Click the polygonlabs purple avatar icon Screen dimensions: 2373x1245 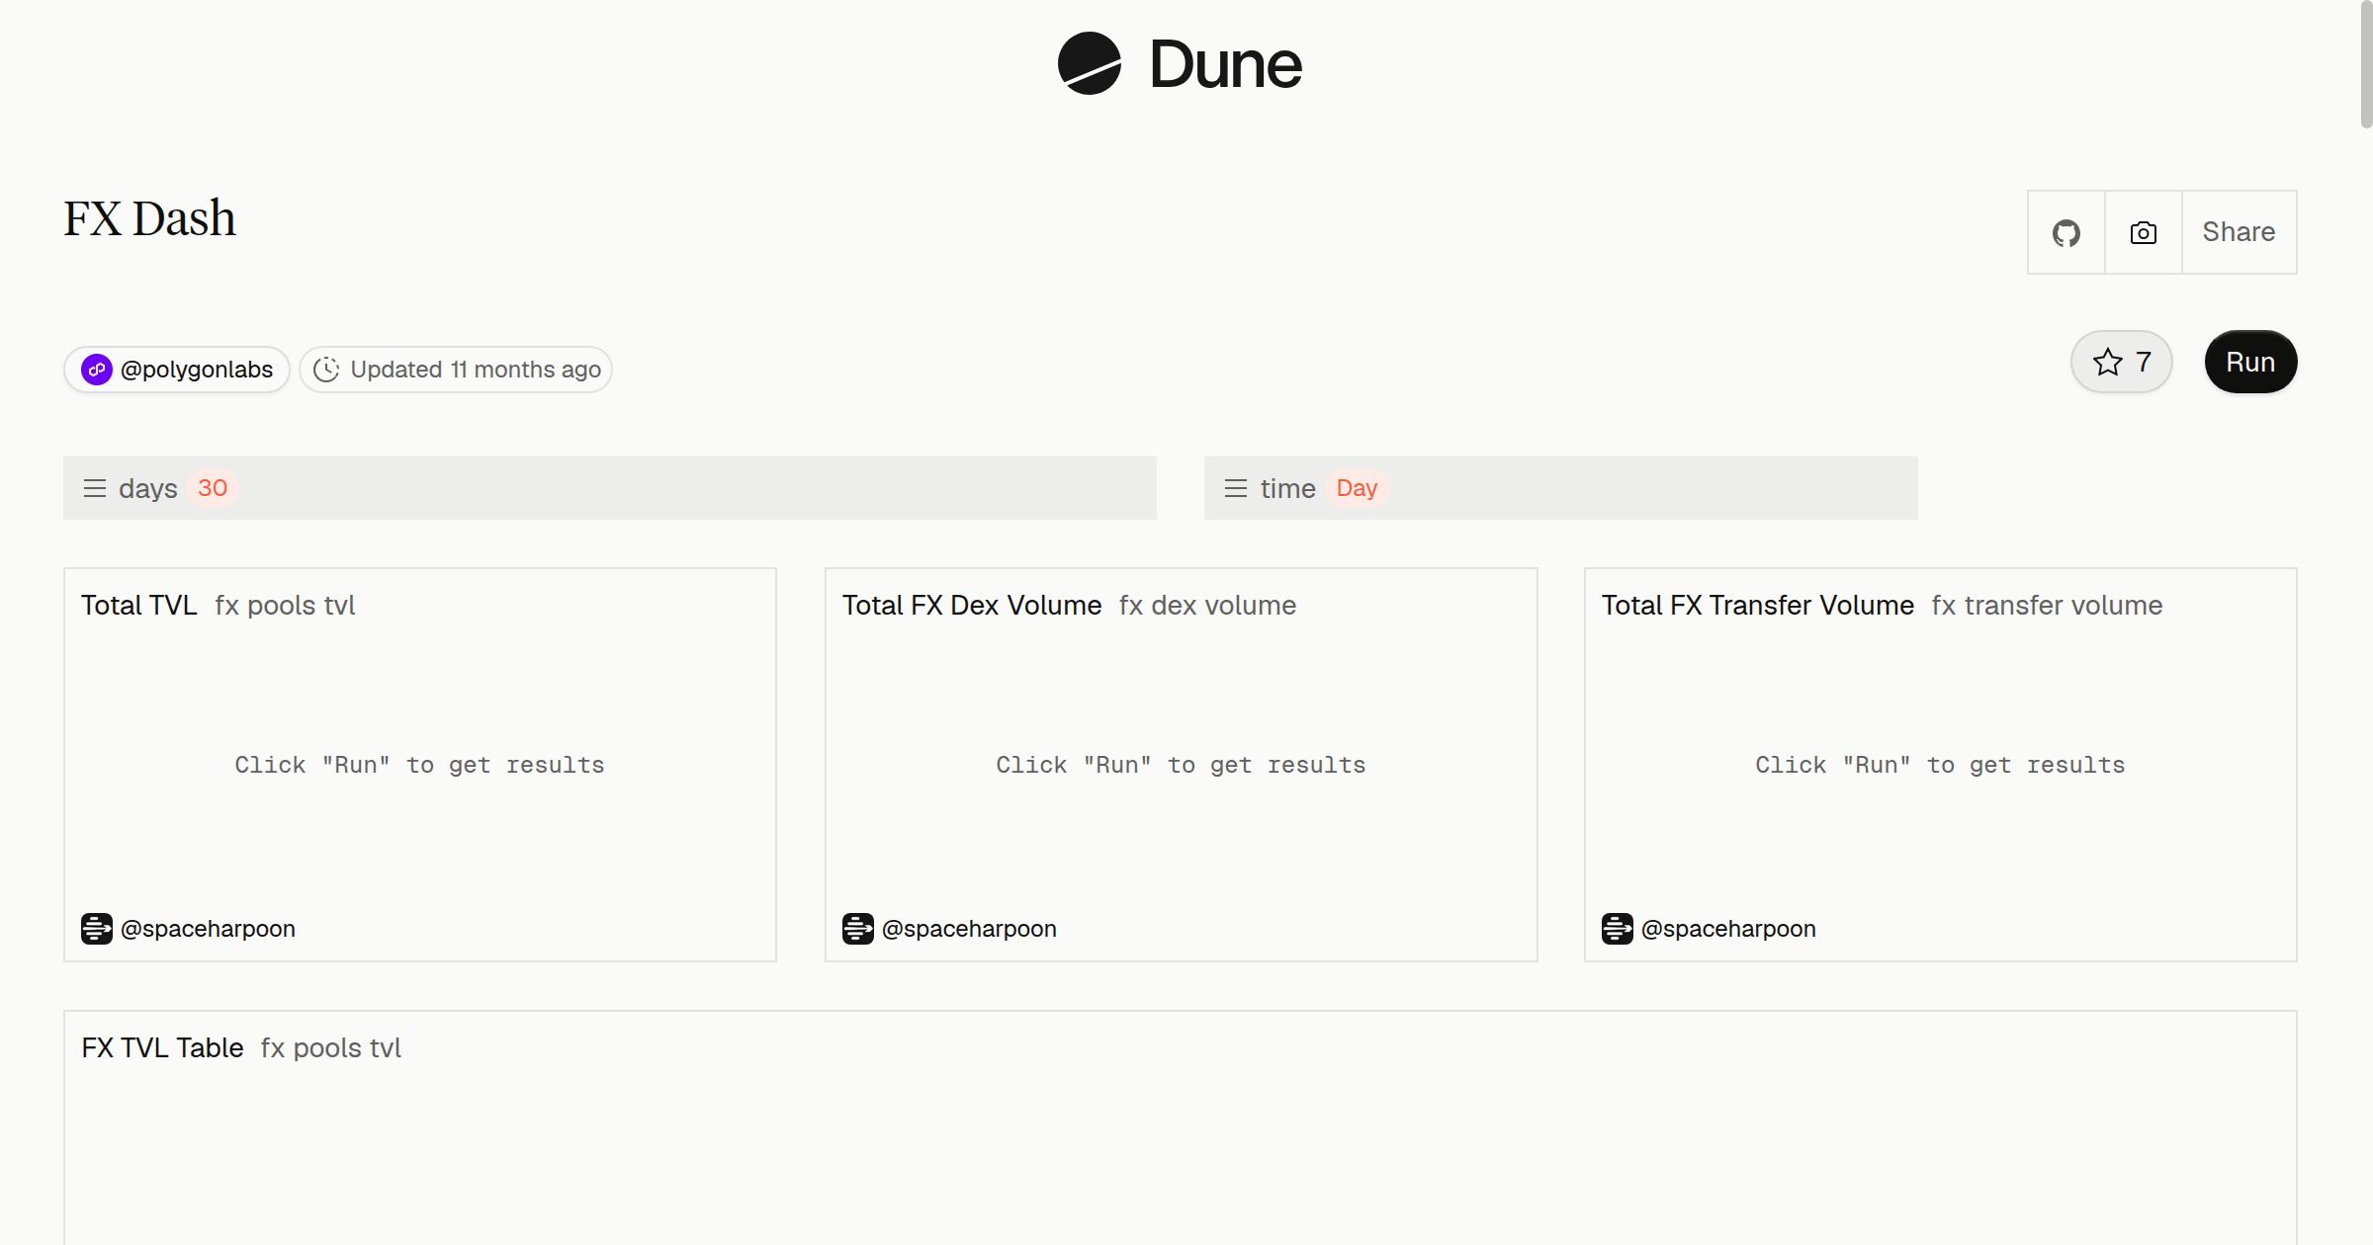96,370
